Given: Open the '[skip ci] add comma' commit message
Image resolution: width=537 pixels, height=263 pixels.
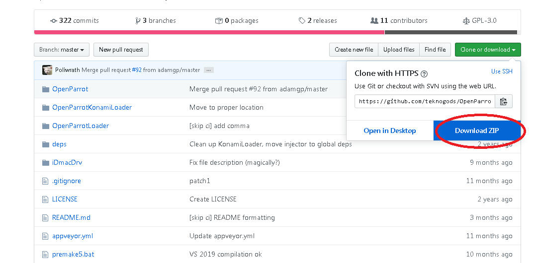Looking at the screenshot, I should [220, 126].
